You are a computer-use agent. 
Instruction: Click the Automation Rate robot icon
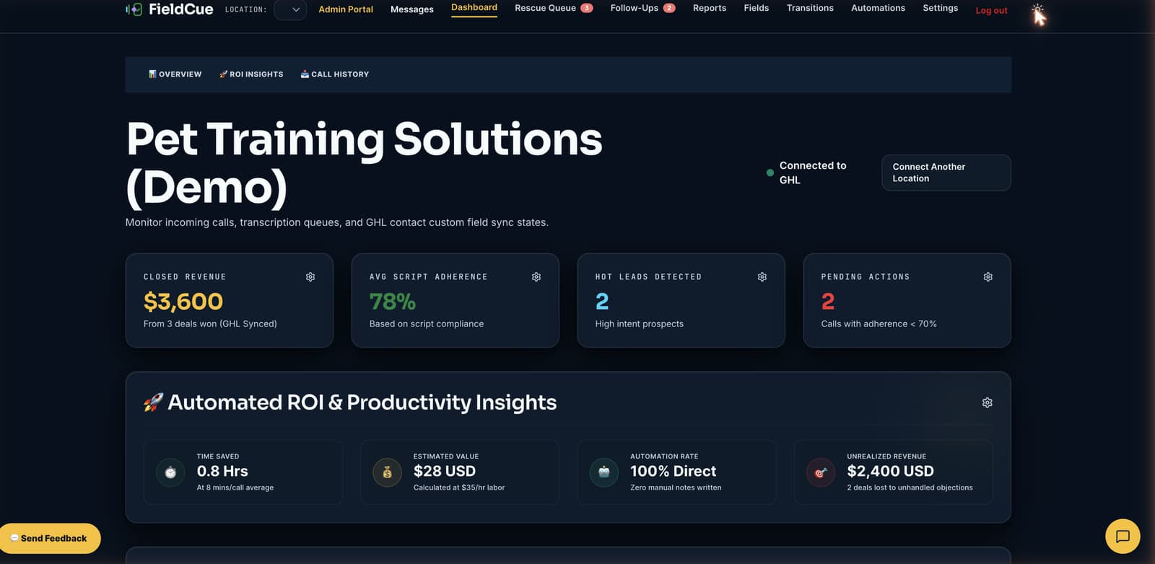[604, 473]
